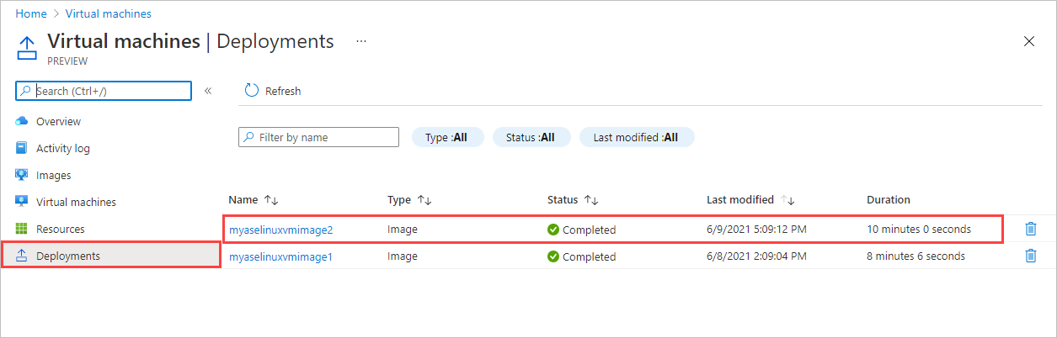Collapse the sidebar with double-chevron icon
This screenshot has width=1057, height=338.
[208, 91]
